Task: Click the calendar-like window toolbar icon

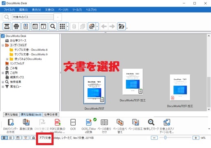Action: click(35, 26)
